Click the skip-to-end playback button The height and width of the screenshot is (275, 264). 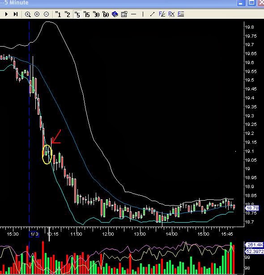point(16,14)
